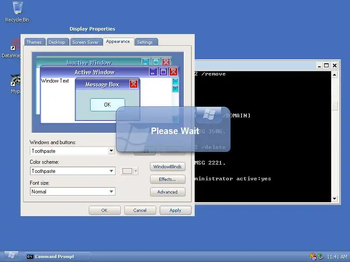350x262 pixels.
Task: Click '/remove' text in Command Prompt
Action: pyautogui.click(x=213, y=74)
